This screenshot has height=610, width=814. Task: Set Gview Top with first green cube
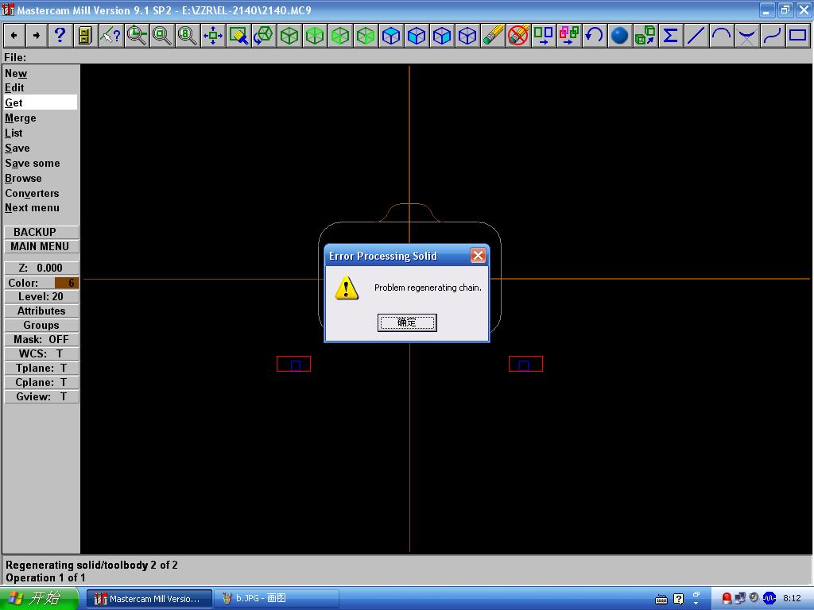(x=289, y=36)
